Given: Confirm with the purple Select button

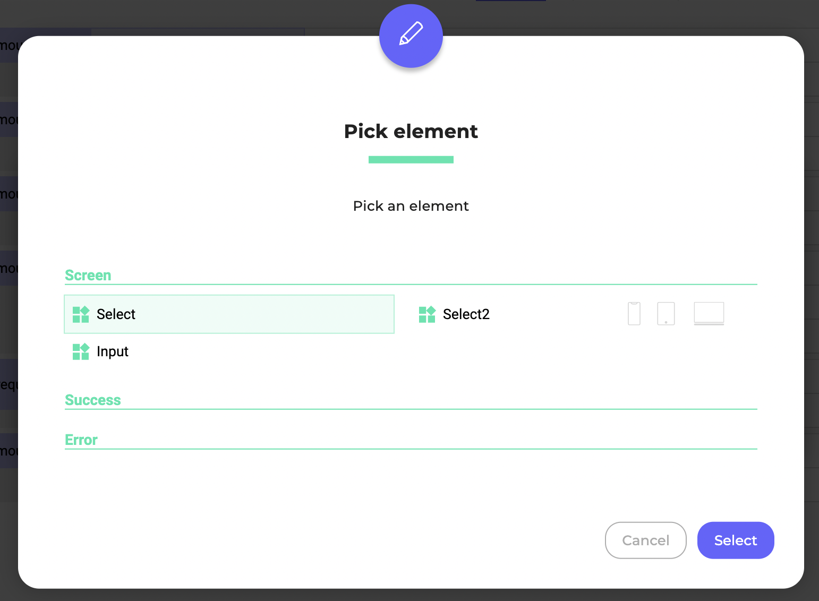Looking at the screenshot, I should click(736, 540).
